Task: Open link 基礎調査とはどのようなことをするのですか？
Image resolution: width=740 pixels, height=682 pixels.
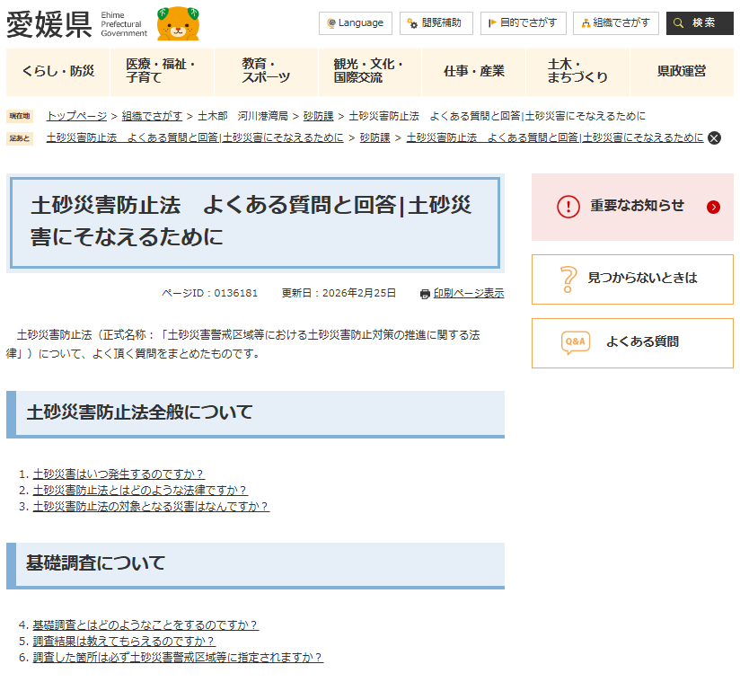Action: tap(145, 624)
